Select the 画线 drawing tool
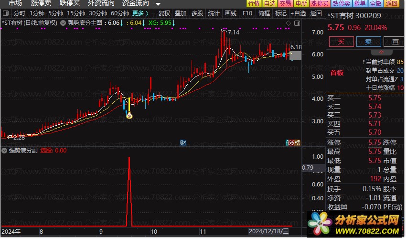Screen dimensions: 407x239 point(231,13)
